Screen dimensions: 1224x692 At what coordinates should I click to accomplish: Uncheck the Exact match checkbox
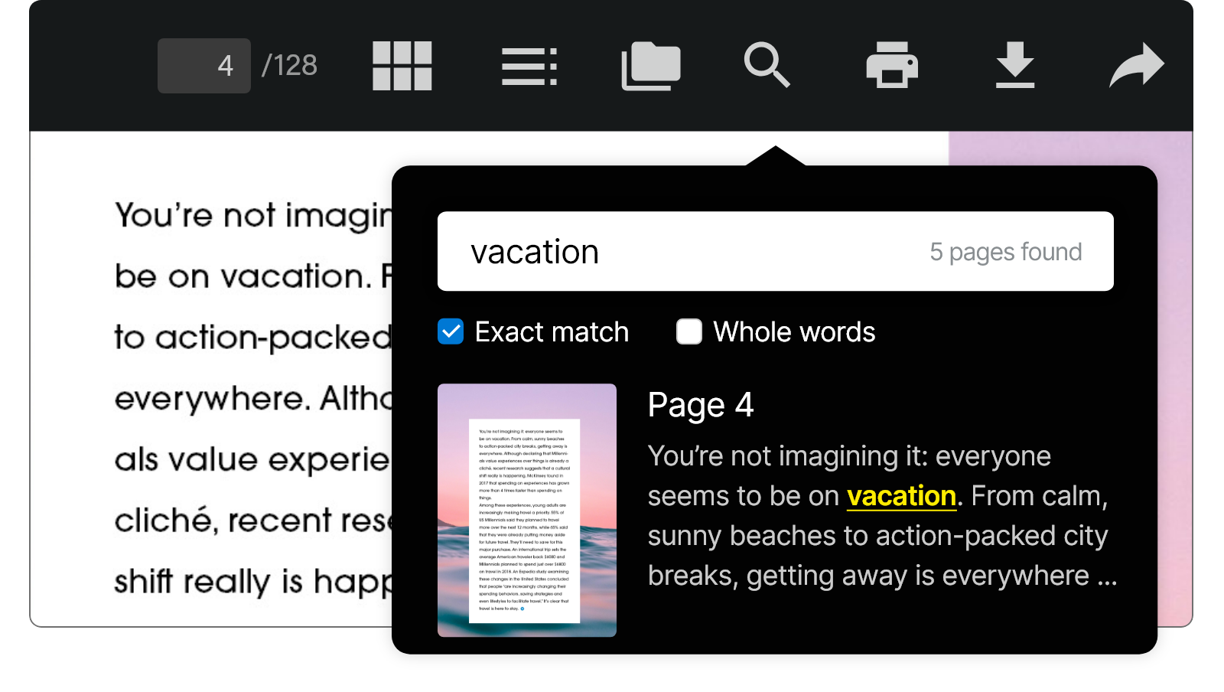click(x=451, y=331)
